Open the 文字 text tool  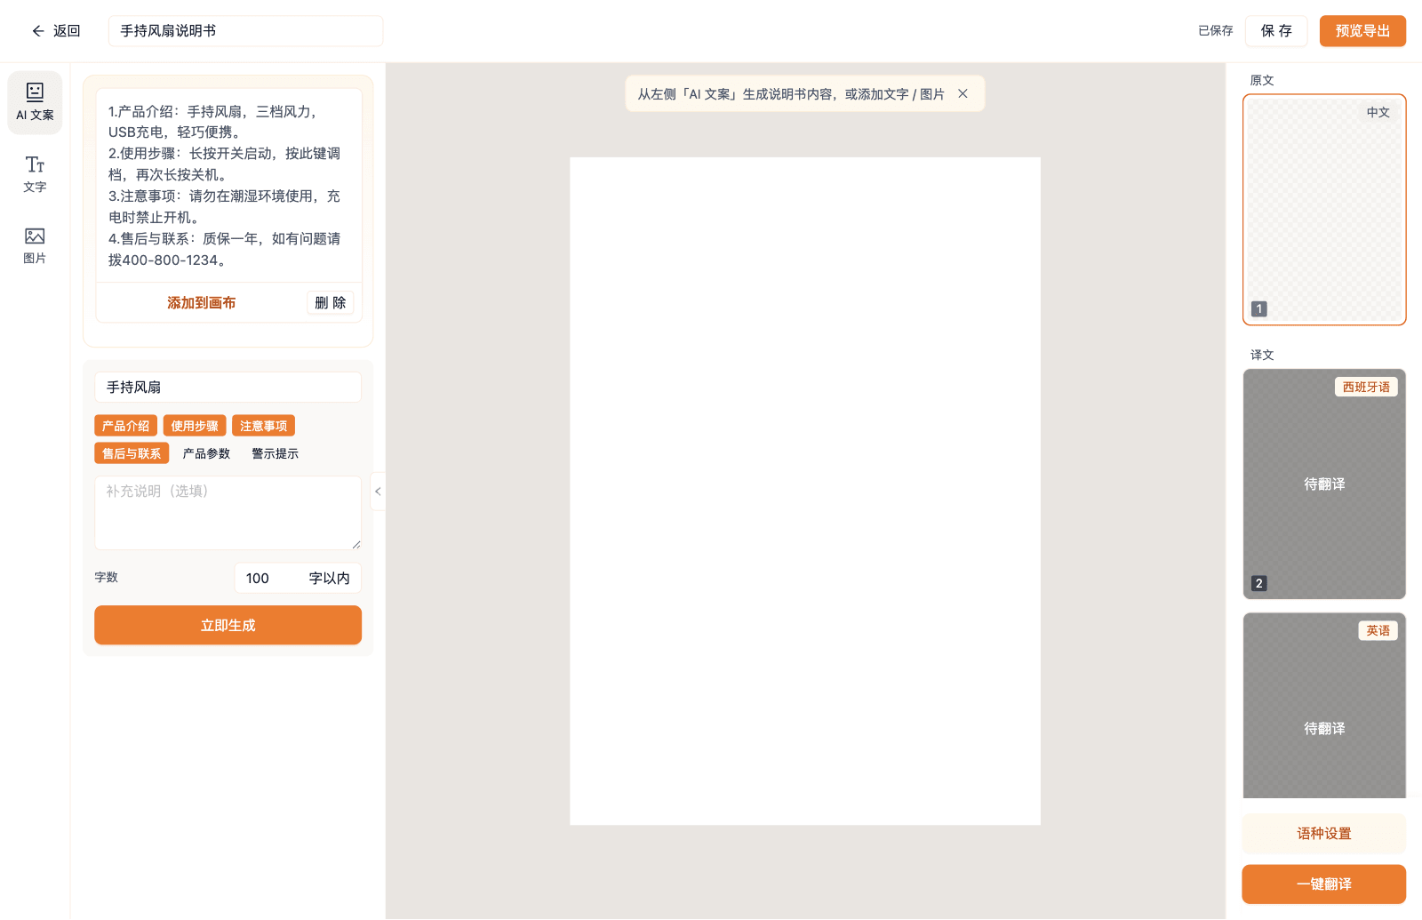[35, 174]
